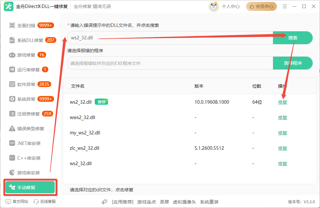Click the pacman icon beside 游戏库安装
320x208 pixels.
coord(12,172)
